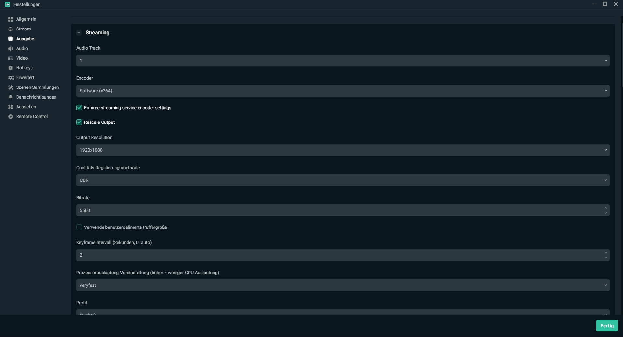This screenshot has width=623, height=337.
Task: Increase Bitrate with the up arrow
Action: tap(606, 208)
